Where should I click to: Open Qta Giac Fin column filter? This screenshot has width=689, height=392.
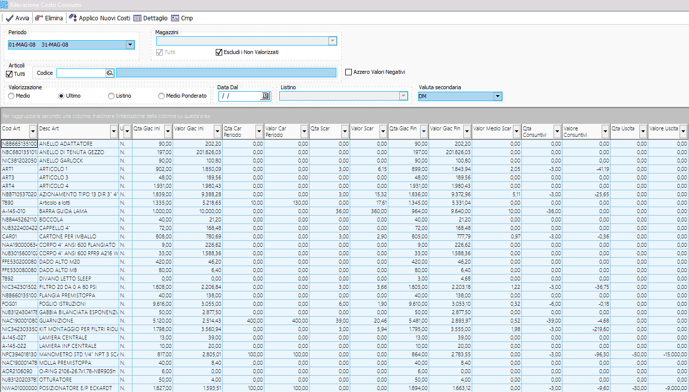[x=424, y=131]
